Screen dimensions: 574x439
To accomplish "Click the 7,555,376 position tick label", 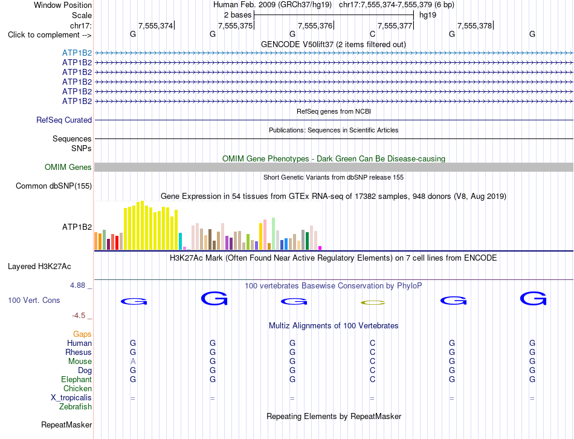I will (x=315, y=25).
